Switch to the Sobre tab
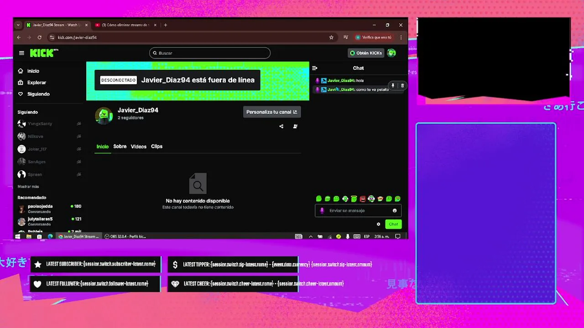Image resolution: width=584 pixels, height=328 pixels. 120,146
